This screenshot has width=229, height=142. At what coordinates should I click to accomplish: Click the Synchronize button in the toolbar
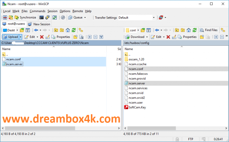25,18
